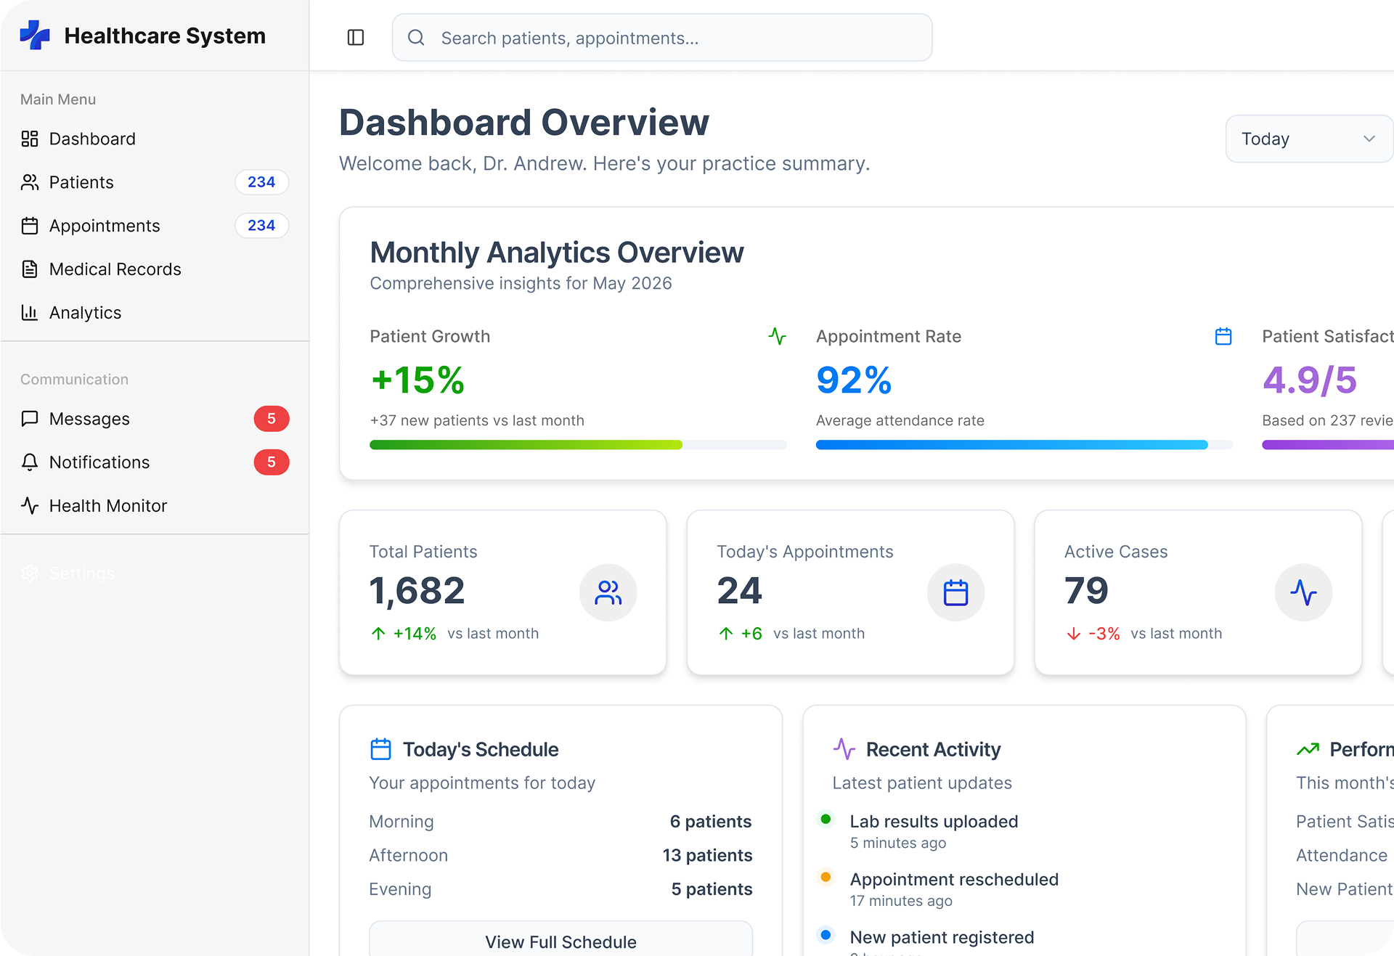Toggle the sidebar collapse icon
1394x956 pixels.
tap(356, 38)
